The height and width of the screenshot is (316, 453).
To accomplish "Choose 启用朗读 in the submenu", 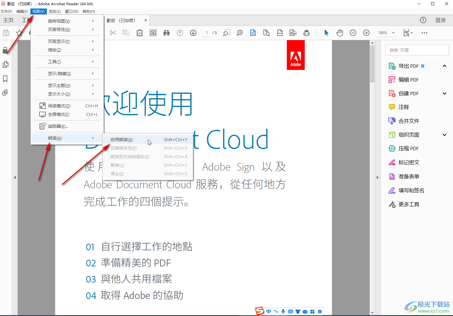I will click(x=148, y=140).
